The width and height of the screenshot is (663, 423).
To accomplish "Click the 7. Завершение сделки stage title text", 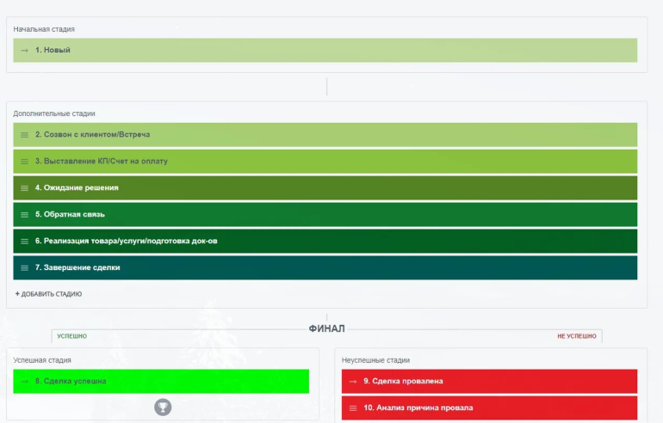I will click(x=77, y=267).
